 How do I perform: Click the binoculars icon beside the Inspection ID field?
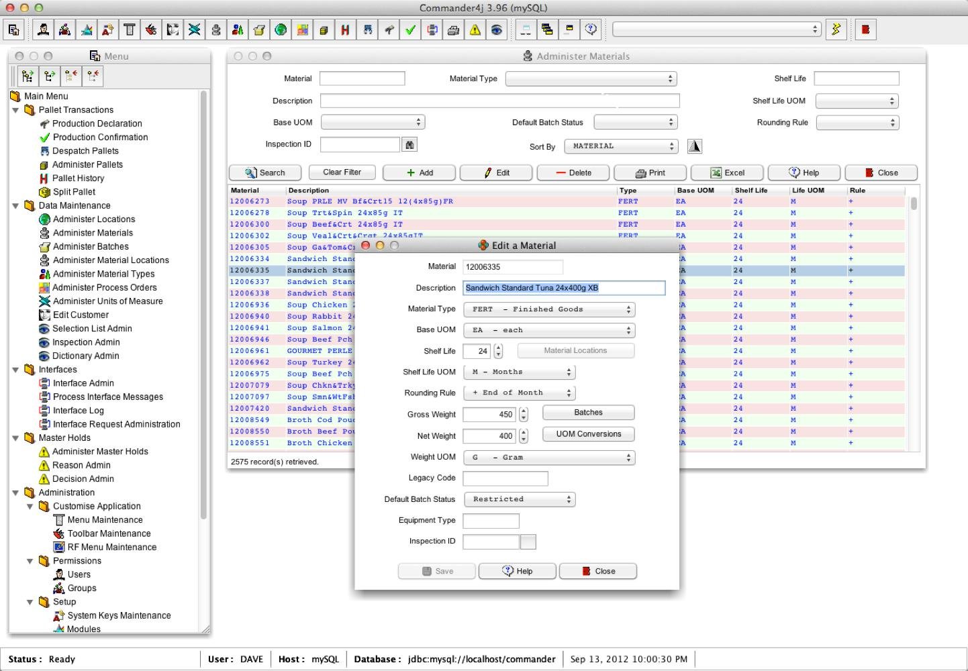click(409, 144)
